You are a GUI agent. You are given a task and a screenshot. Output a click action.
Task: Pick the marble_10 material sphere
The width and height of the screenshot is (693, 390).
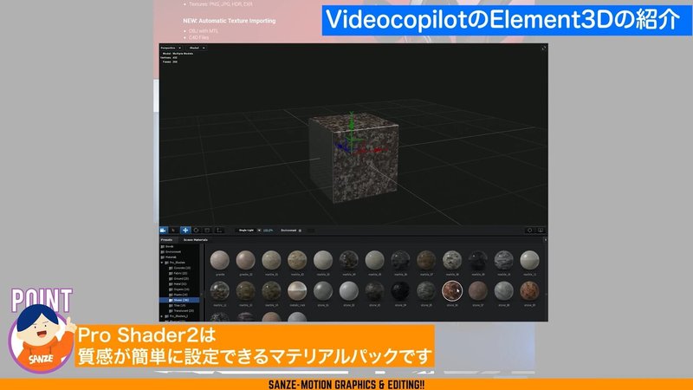504,260
